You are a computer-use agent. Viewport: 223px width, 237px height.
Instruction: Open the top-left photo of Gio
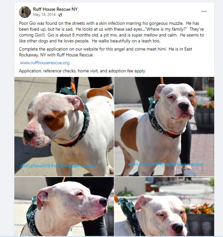pos(64,126)
